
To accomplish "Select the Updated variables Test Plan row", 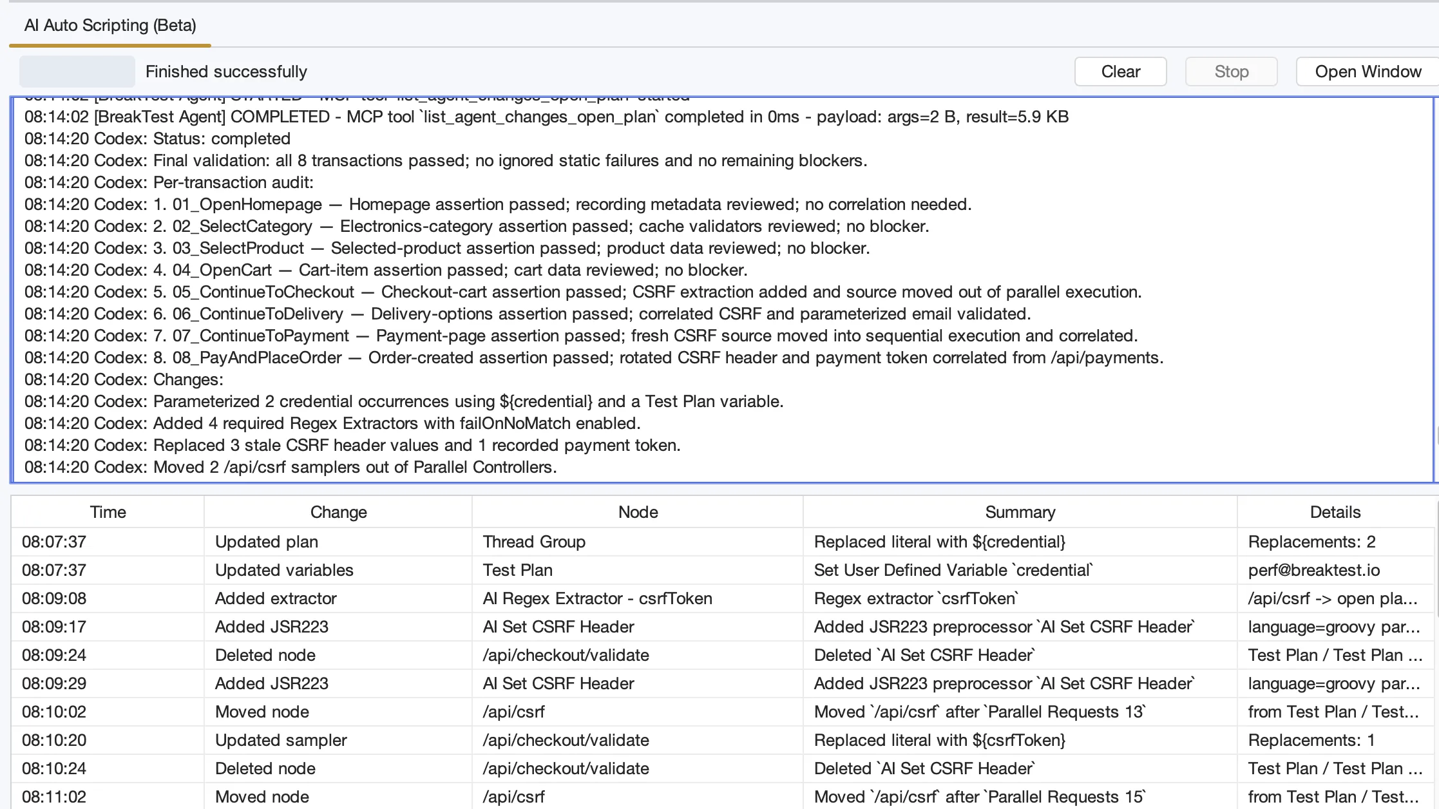I will coord(723,570).
